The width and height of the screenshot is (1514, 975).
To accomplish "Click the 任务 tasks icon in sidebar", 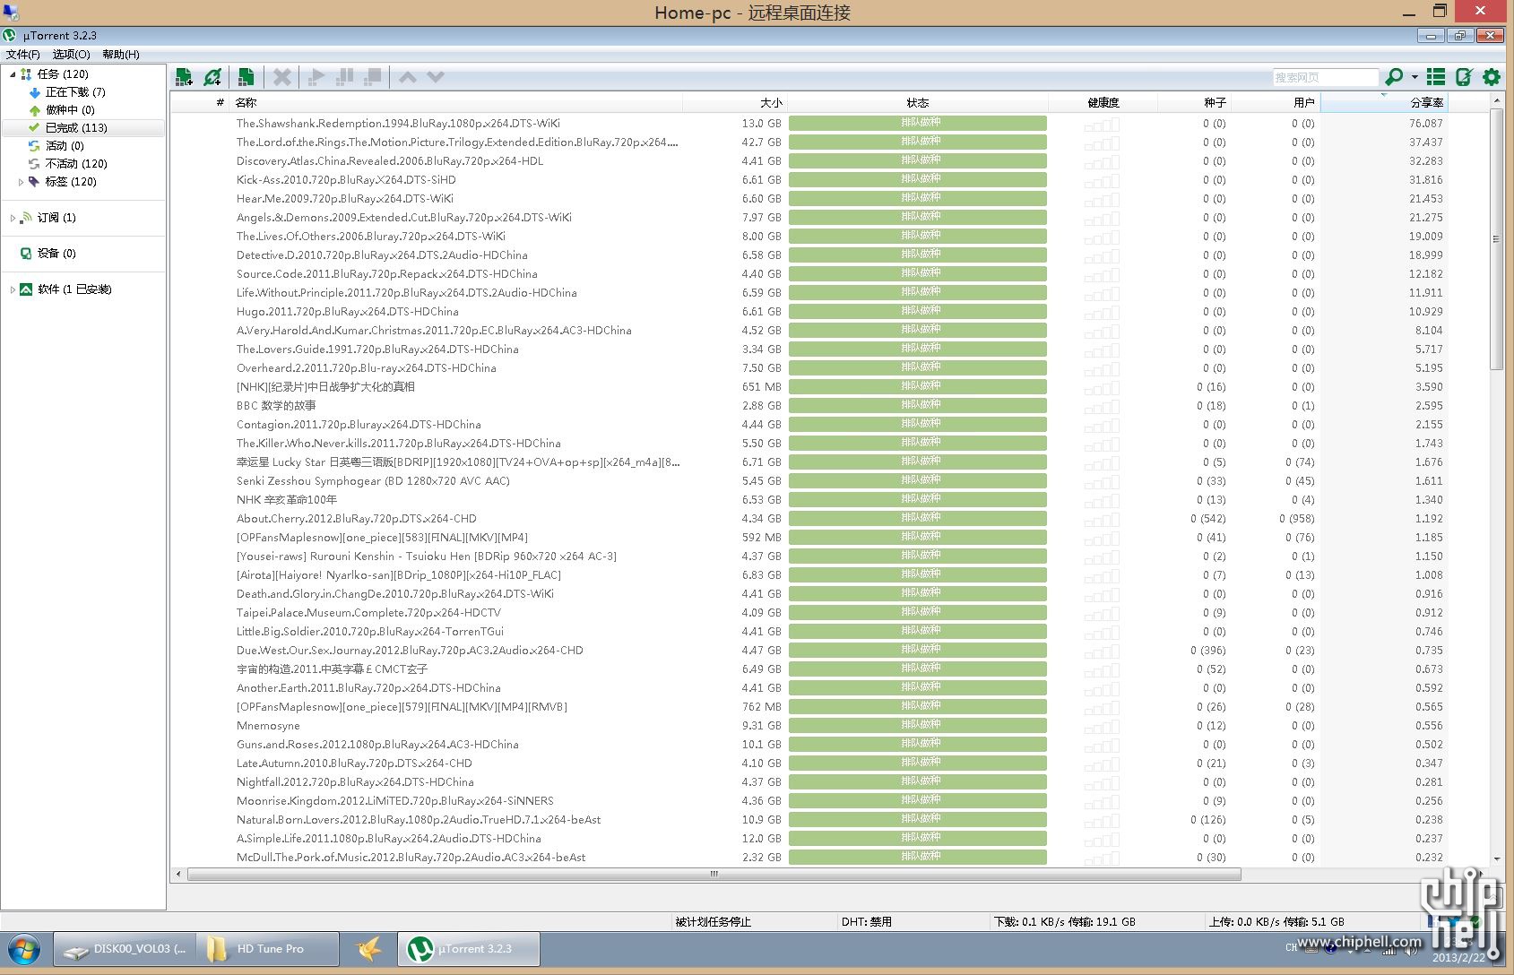I will pyautogui.click(x=26, y=74).
